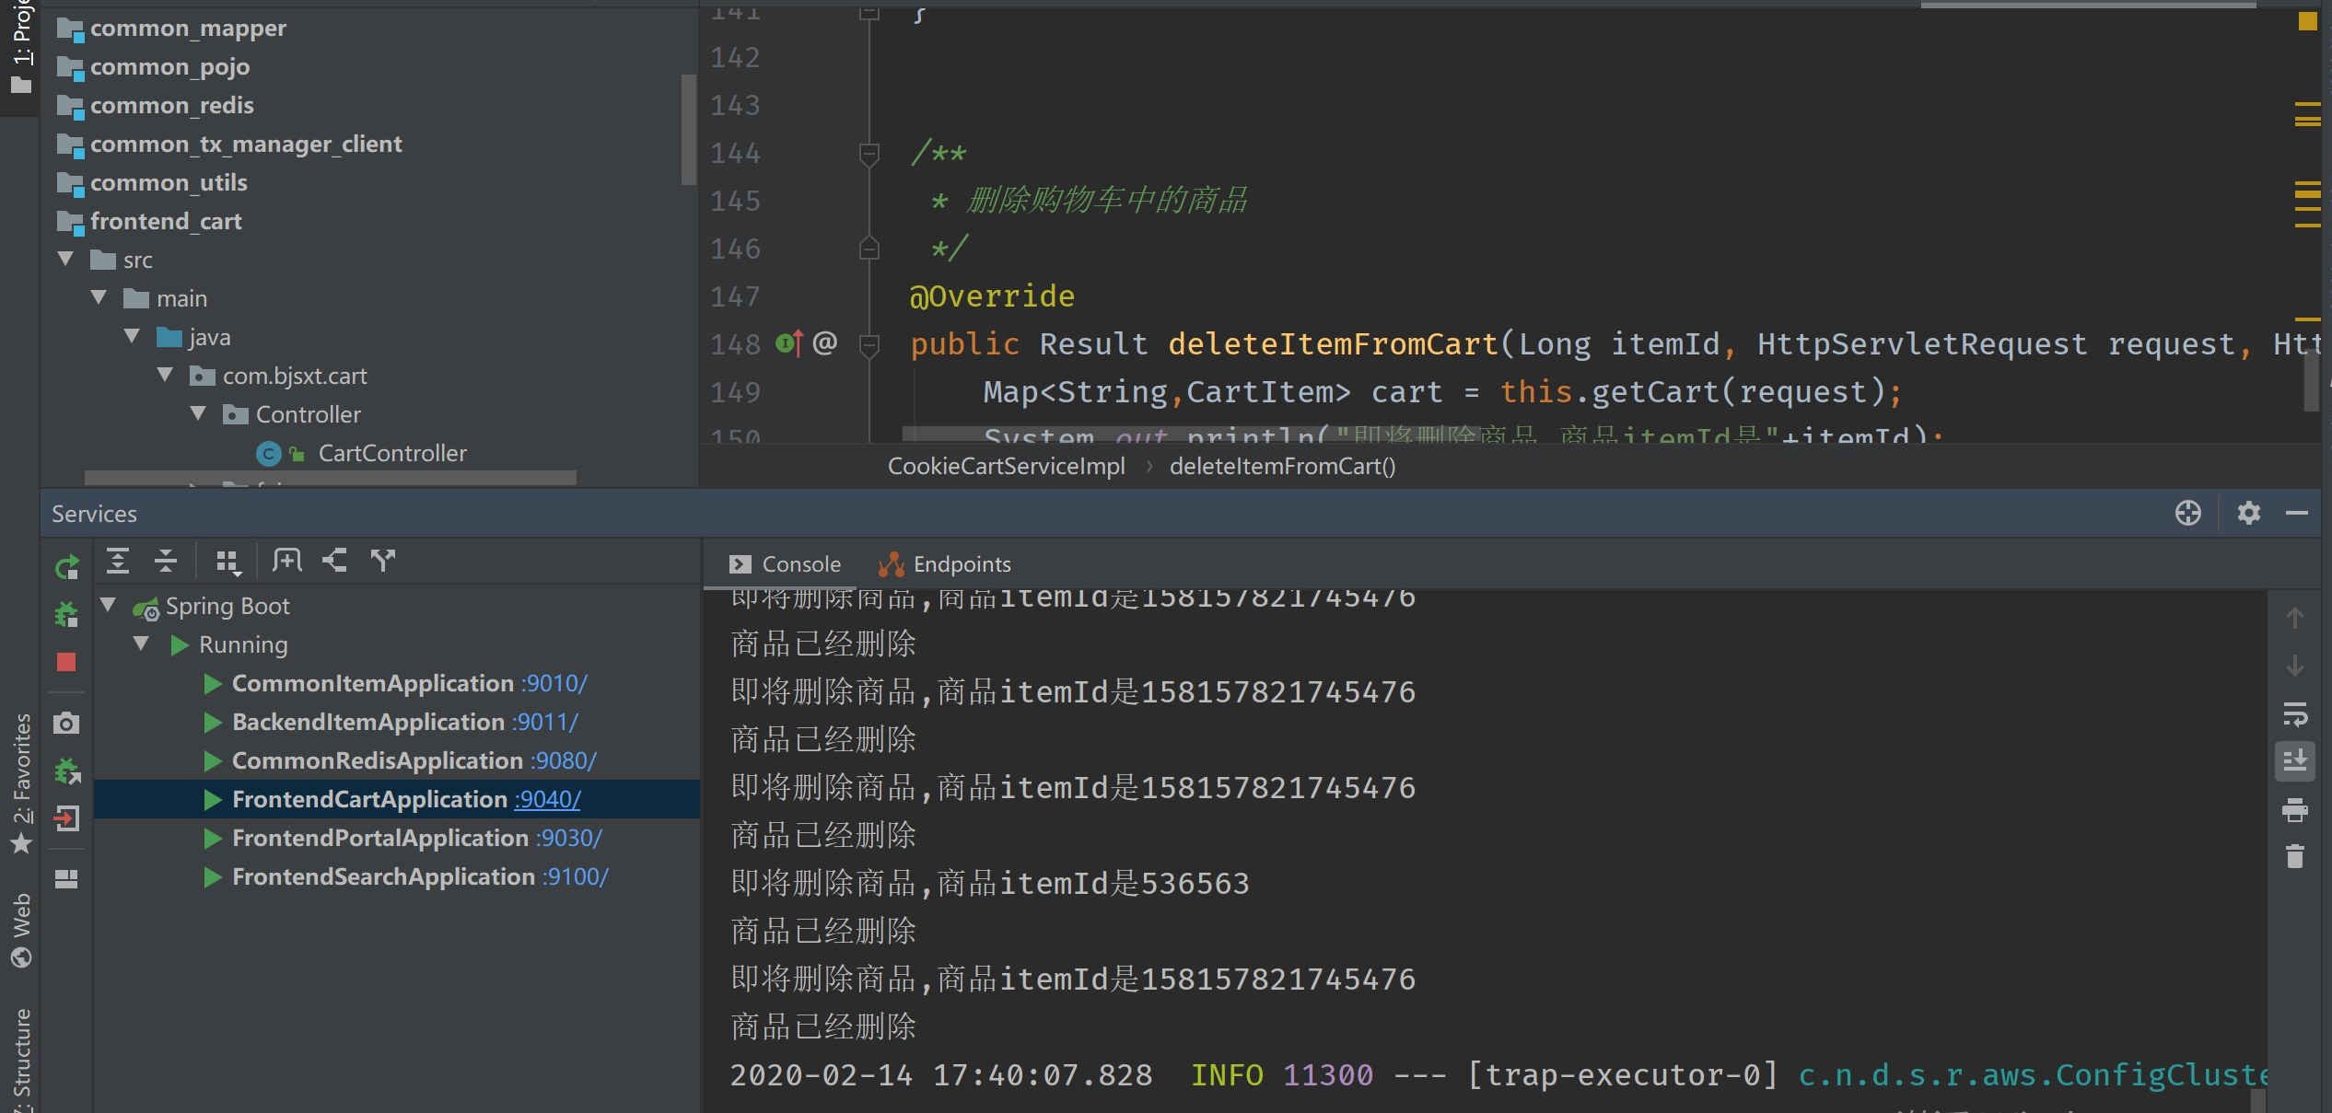
Task: Click the camera thread dump icon
Action: [66, 723]
